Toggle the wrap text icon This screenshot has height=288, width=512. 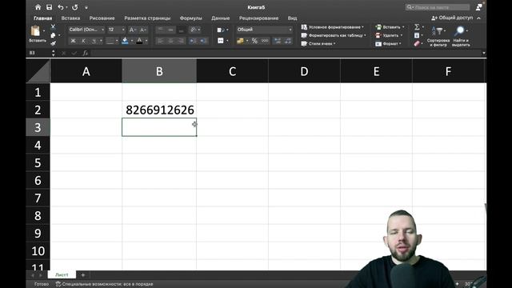(x=221, y=30)
